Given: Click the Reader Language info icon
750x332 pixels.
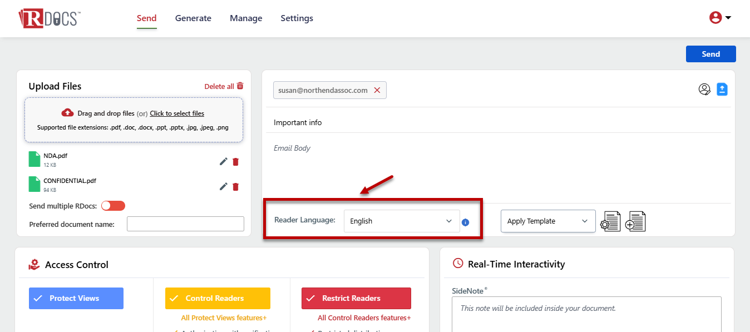Looking at the screenshot, I should (466, 222).
